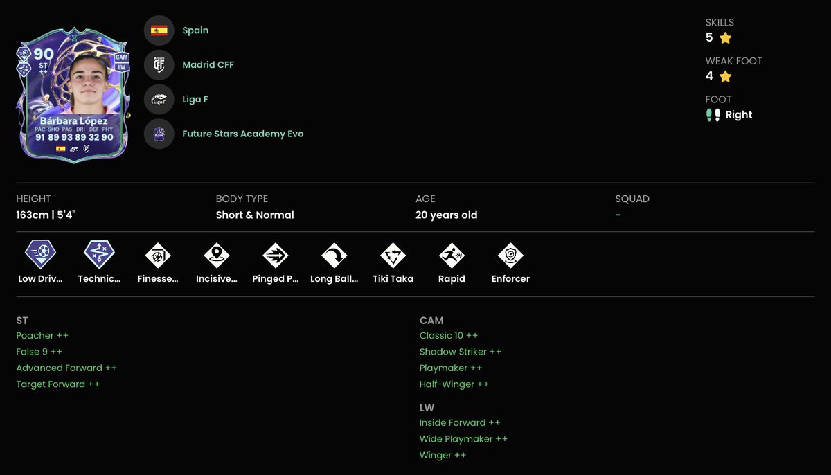The width and height of the screenshot is (831, 475).
Task: Click the BODY TYPE label
Action: coord(242,199)
